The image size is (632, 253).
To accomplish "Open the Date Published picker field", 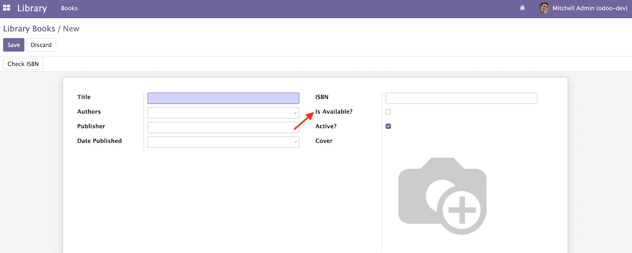I will coord(223,142).
